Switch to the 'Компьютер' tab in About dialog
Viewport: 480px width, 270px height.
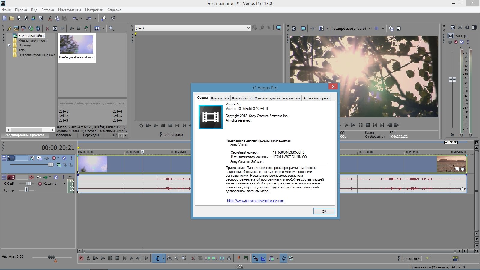click(220, 98)
